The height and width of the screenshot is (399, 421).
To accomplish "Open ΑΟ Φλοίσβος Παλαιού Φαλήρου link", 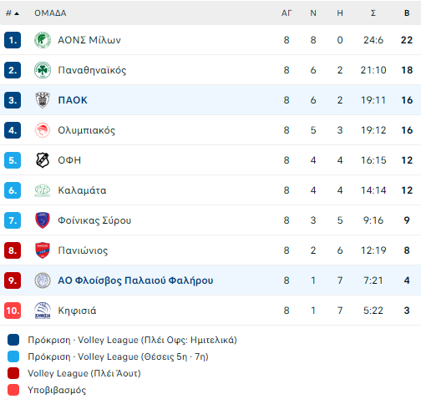I will 135,280.
